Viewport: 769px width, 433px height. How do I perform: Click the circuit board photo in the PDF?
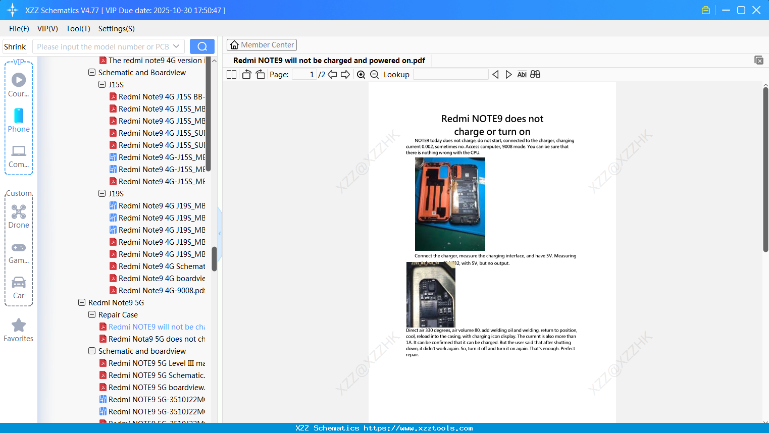(x=431, y=294)
